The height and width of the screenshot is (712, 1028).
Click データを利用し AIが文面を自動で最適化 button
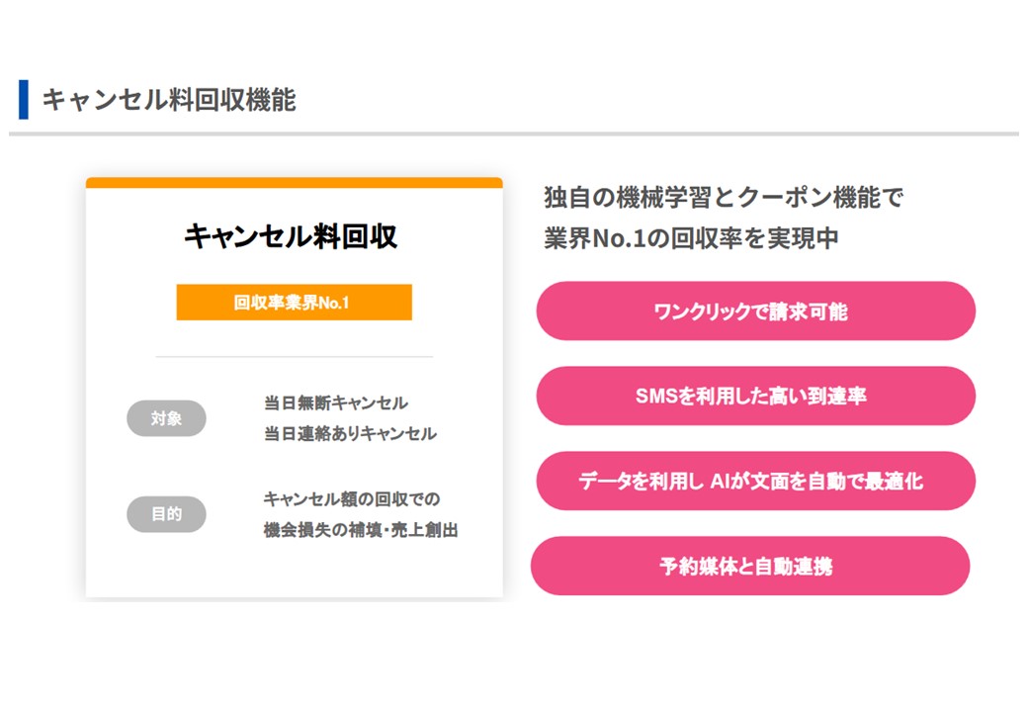pos(755,481)
